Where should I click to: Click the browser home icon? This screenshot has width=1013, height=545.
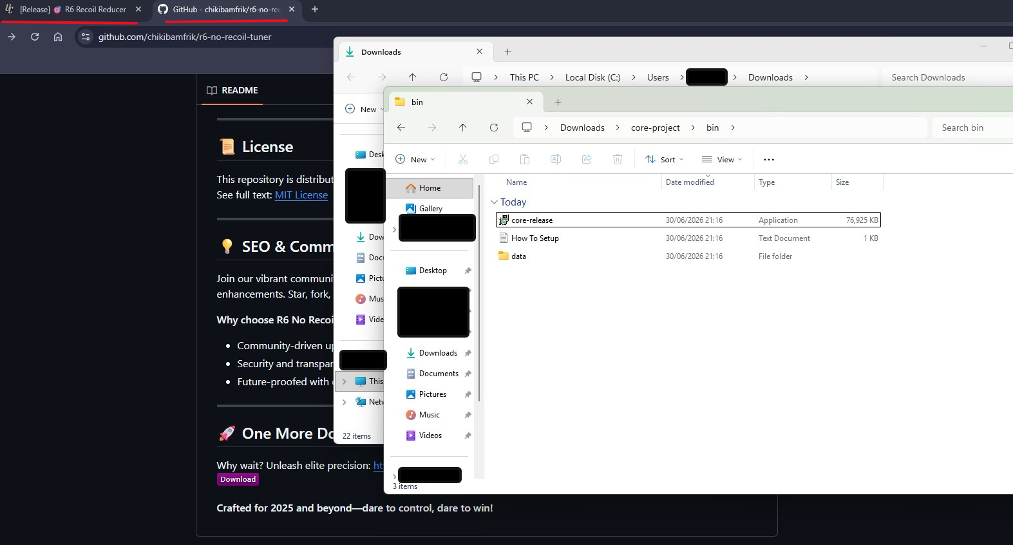tap(58, 37)
